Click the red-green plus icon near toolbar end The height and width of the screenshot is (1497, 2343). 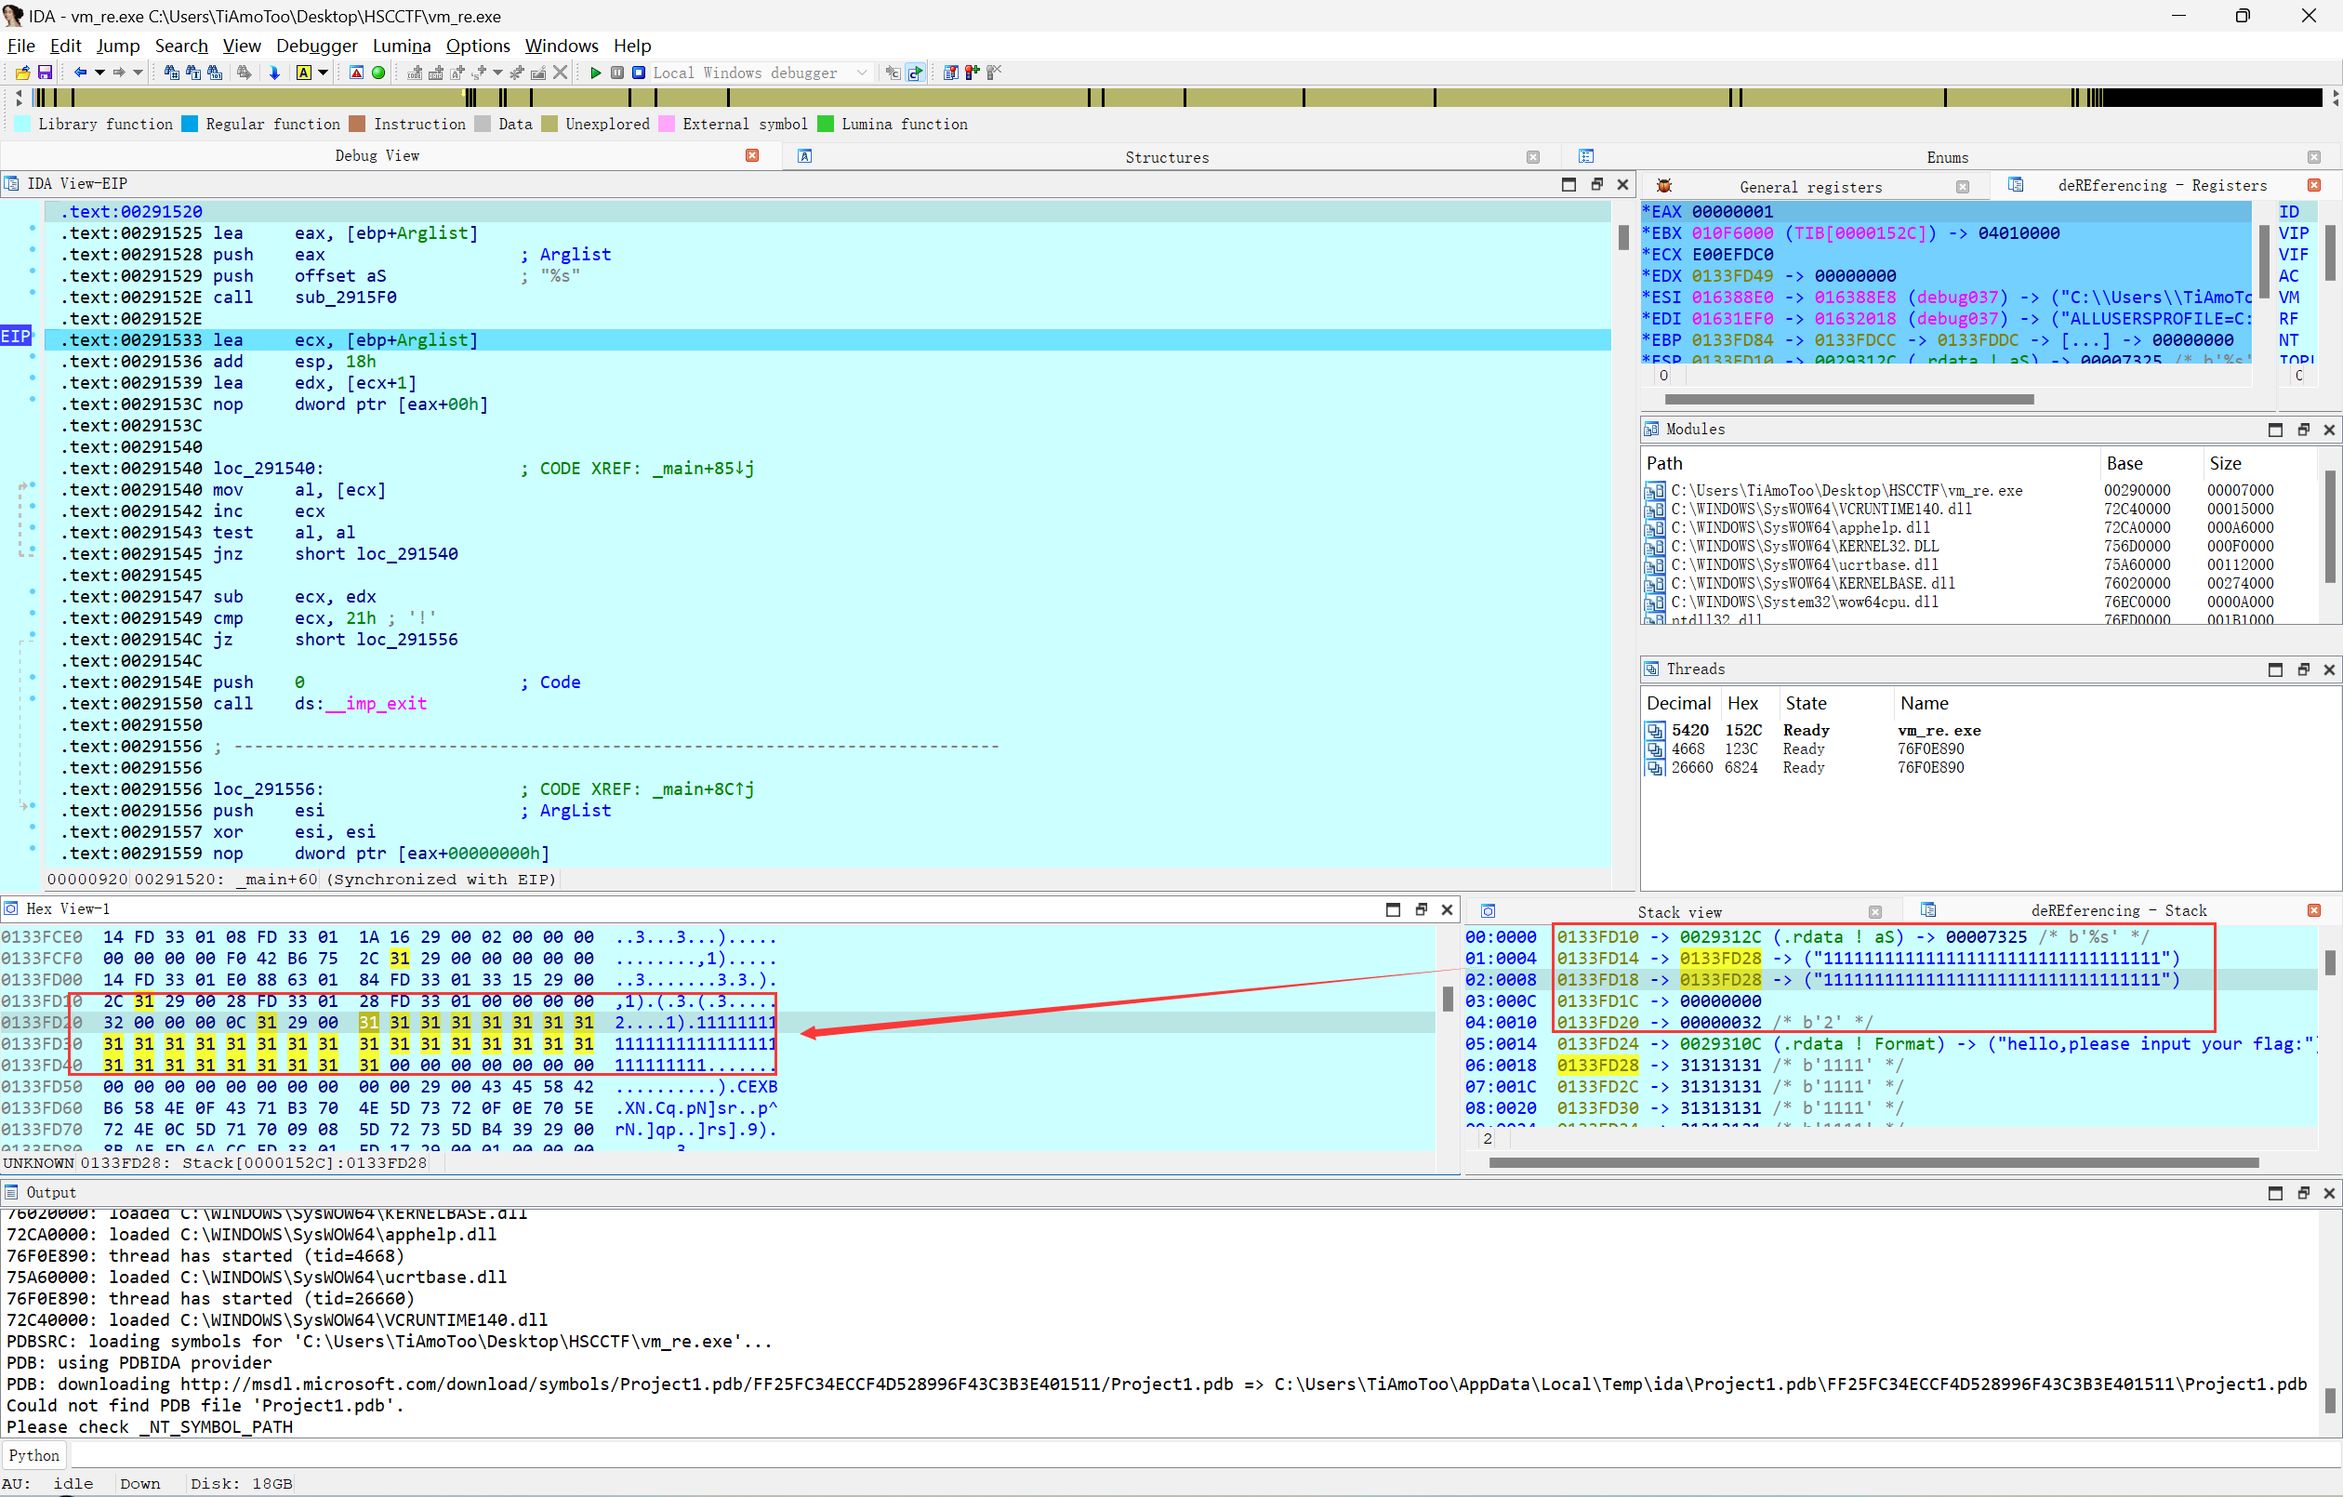(972, 73)
